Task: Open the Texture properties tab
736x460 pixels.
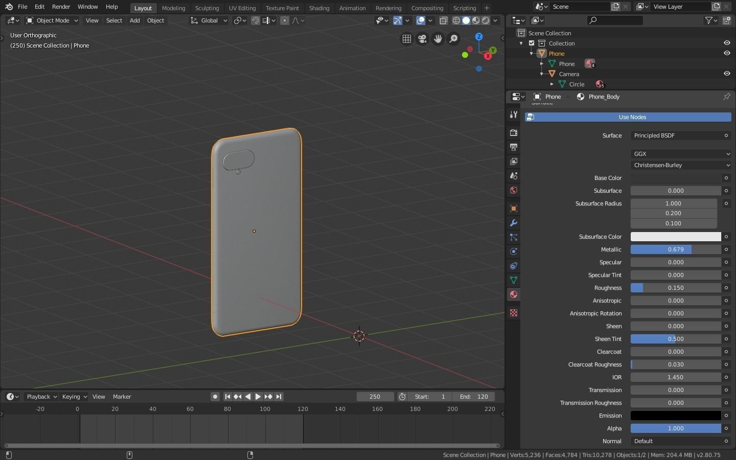Action: (514, 313)
